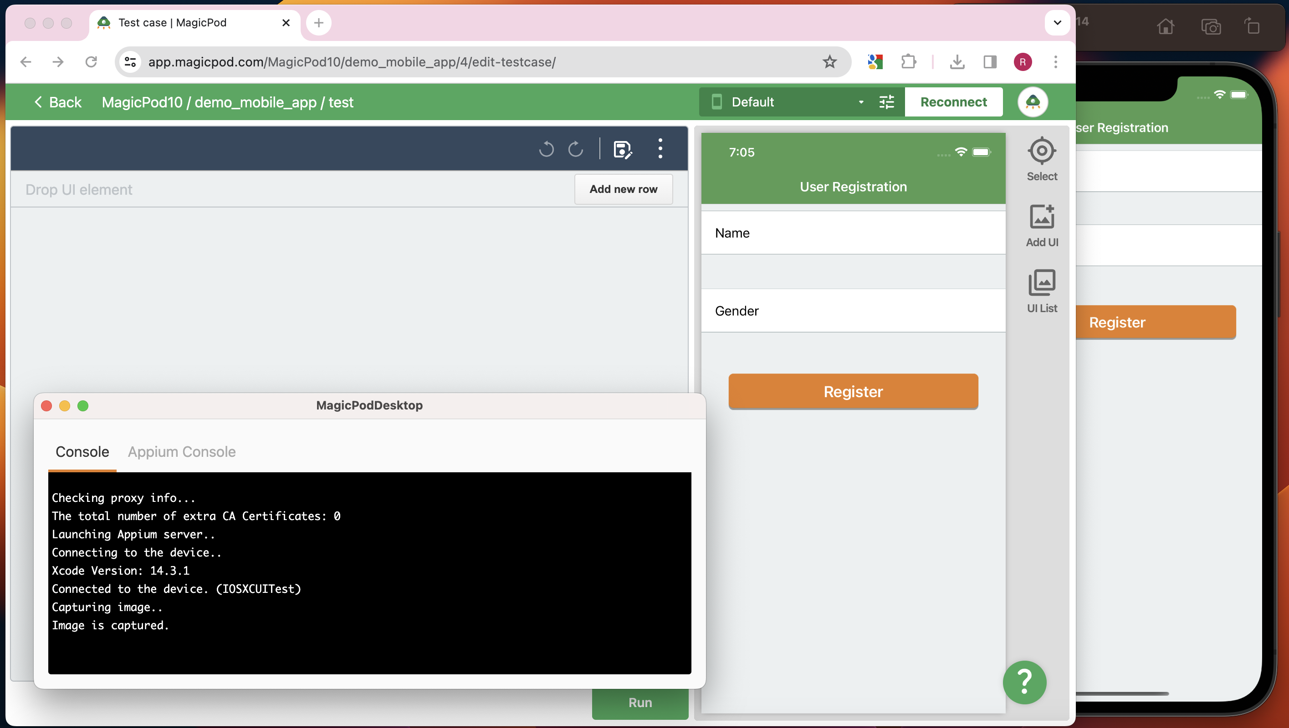Click Simulator home button icon
Screen dimensions: 1289x728
coord(1166,25)
